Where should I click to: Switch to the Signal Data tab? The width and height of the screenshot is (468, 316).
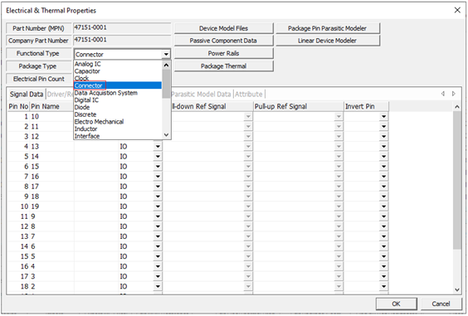[27, 95]
